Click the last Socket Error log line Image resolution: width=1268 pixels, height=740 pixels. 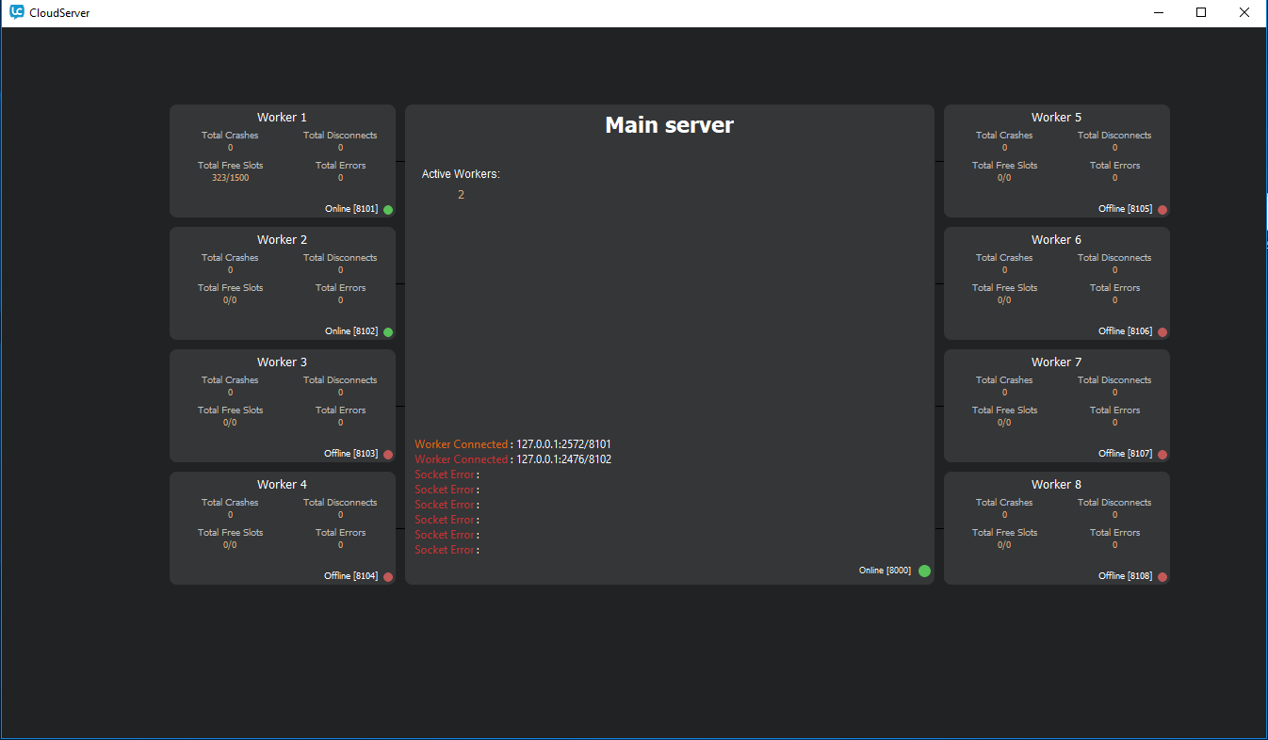(447, 550)
